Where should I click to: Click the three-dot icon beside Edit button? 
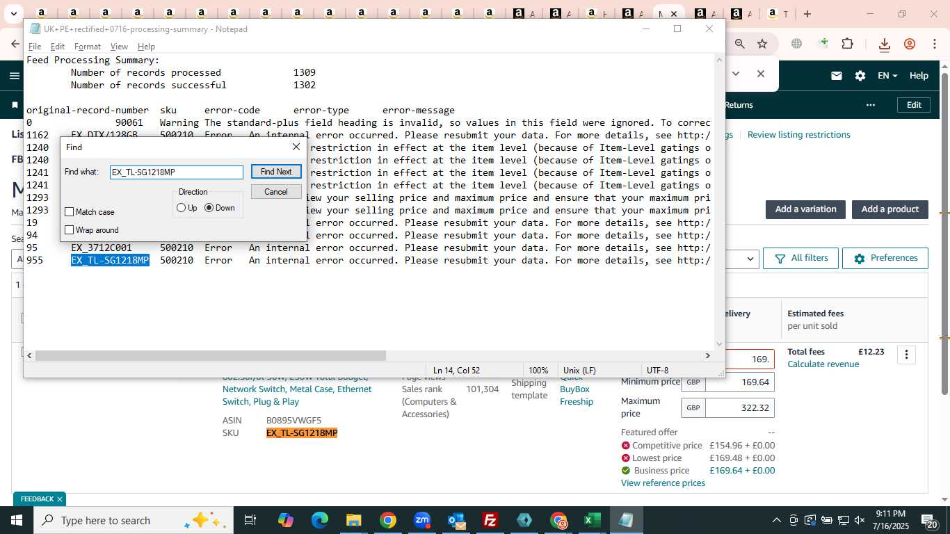tap(871, 105)
